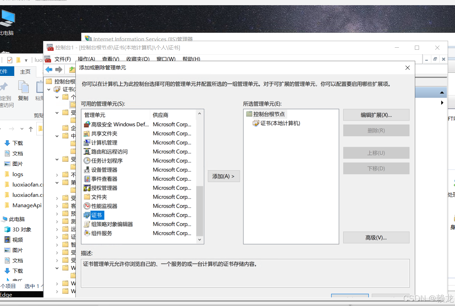The height and width of the screenshot is (306, 455).
Task: Open the 收藏夹(O) menu in MMC
Action: point(138,59)
